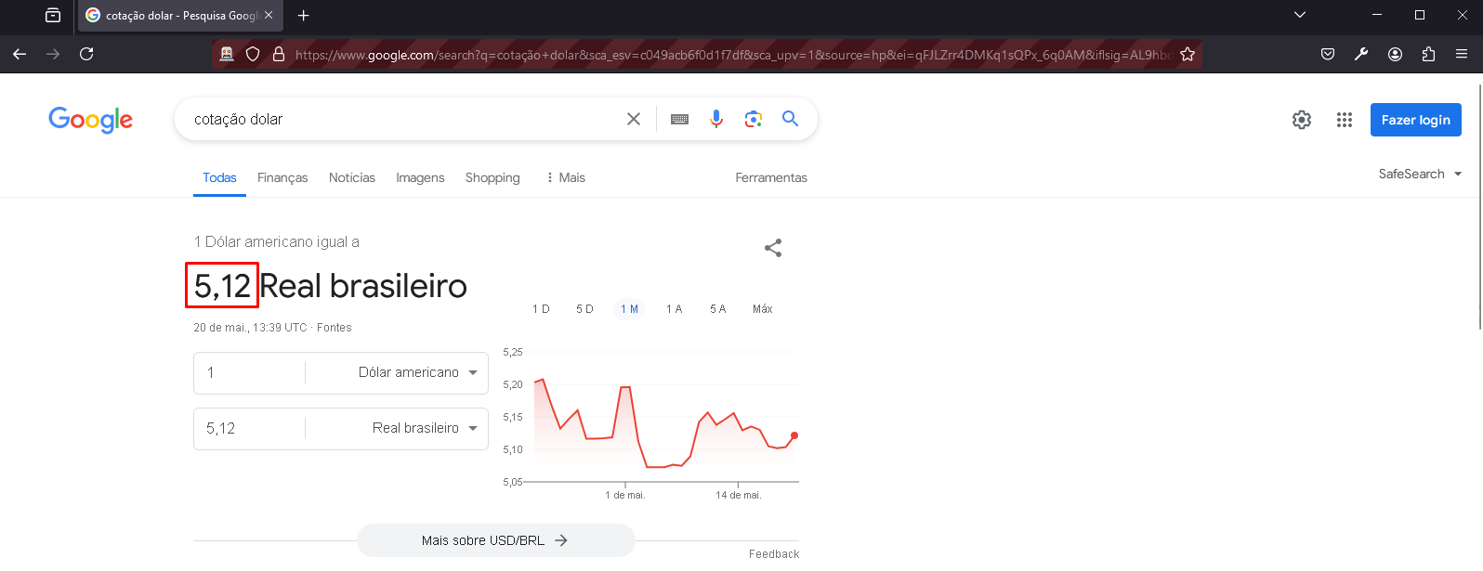Open the Dólar americano currency dropdown
Image resolution: width=1483 pixels, height=571 pixels.
pyautogui.click(x=398, y=372)
